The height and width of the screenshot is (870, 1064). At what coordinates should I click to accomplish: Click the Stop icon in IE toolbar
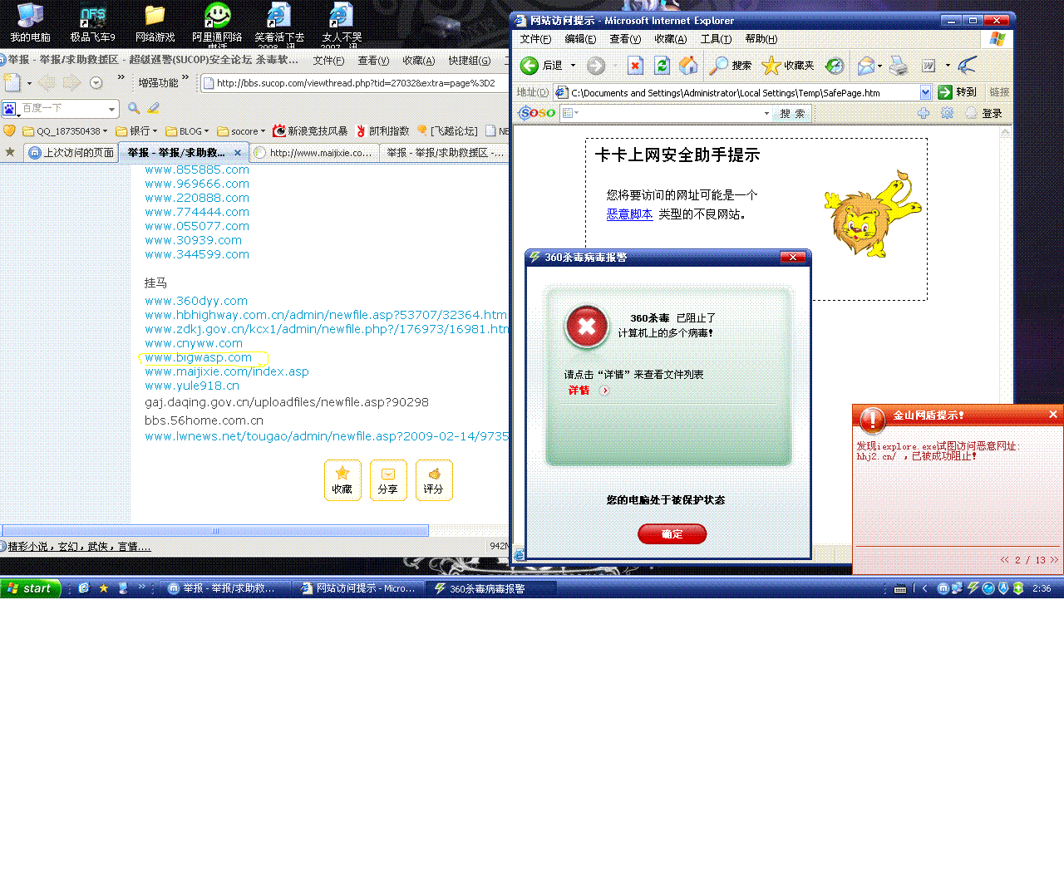click(635, 66)
